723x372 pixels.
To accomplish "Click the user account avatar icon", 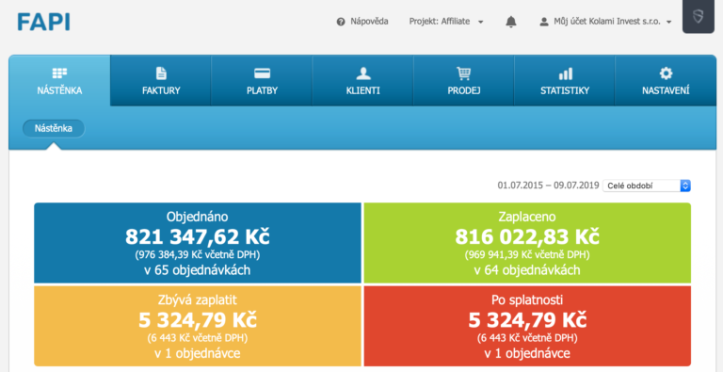I will 544,22.
